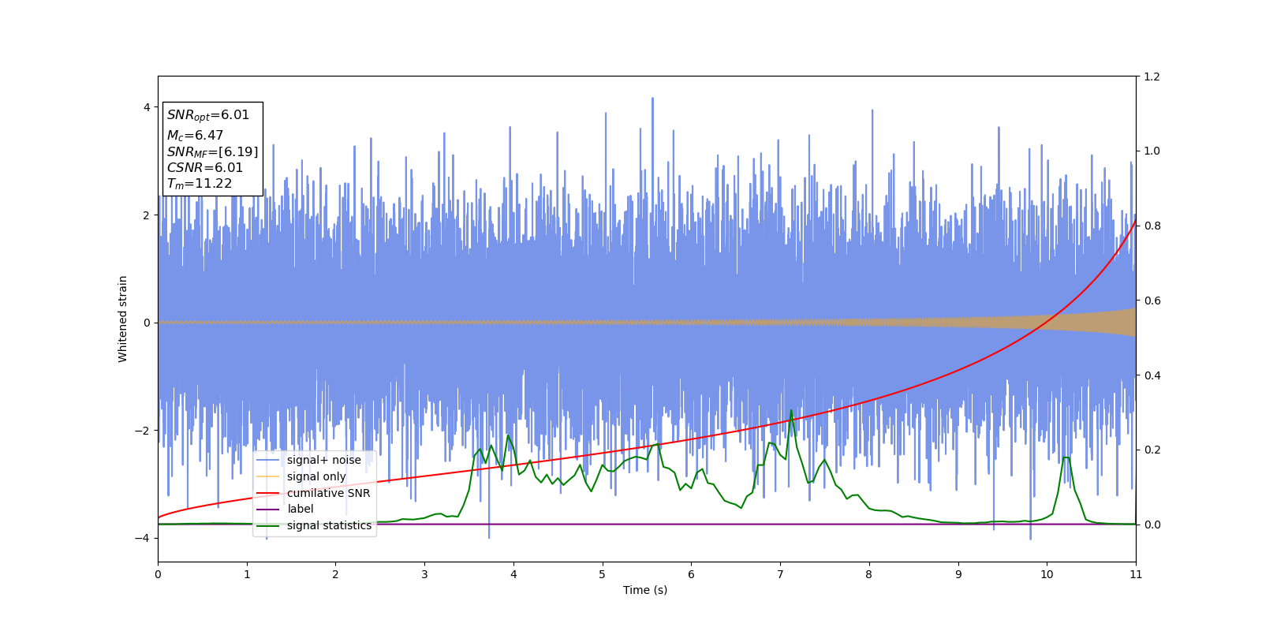Screen dimensions: 1262x631
Task: Click the SNR_MF=[6.19] annotation text
Action: pos(212,152)
